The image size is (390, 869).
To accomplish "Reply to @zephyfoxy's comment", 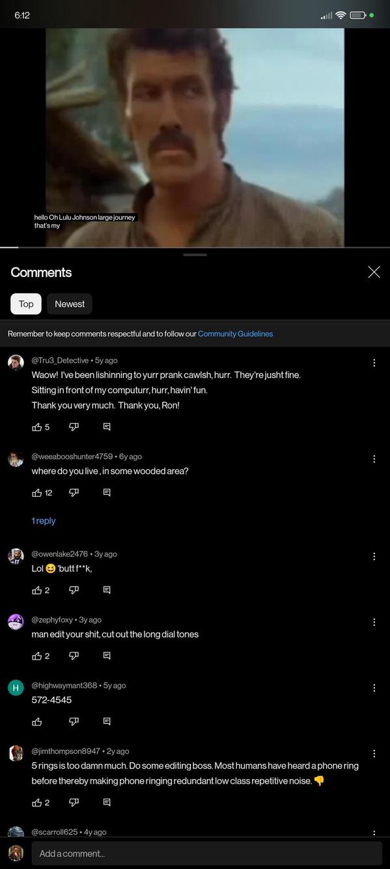I will coord(106,656).
